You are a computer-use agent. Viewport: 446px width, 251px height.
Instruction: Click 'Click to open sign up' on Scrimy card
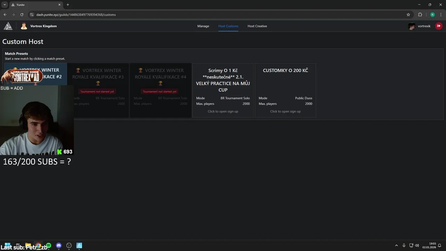click(x=223, y=112)
